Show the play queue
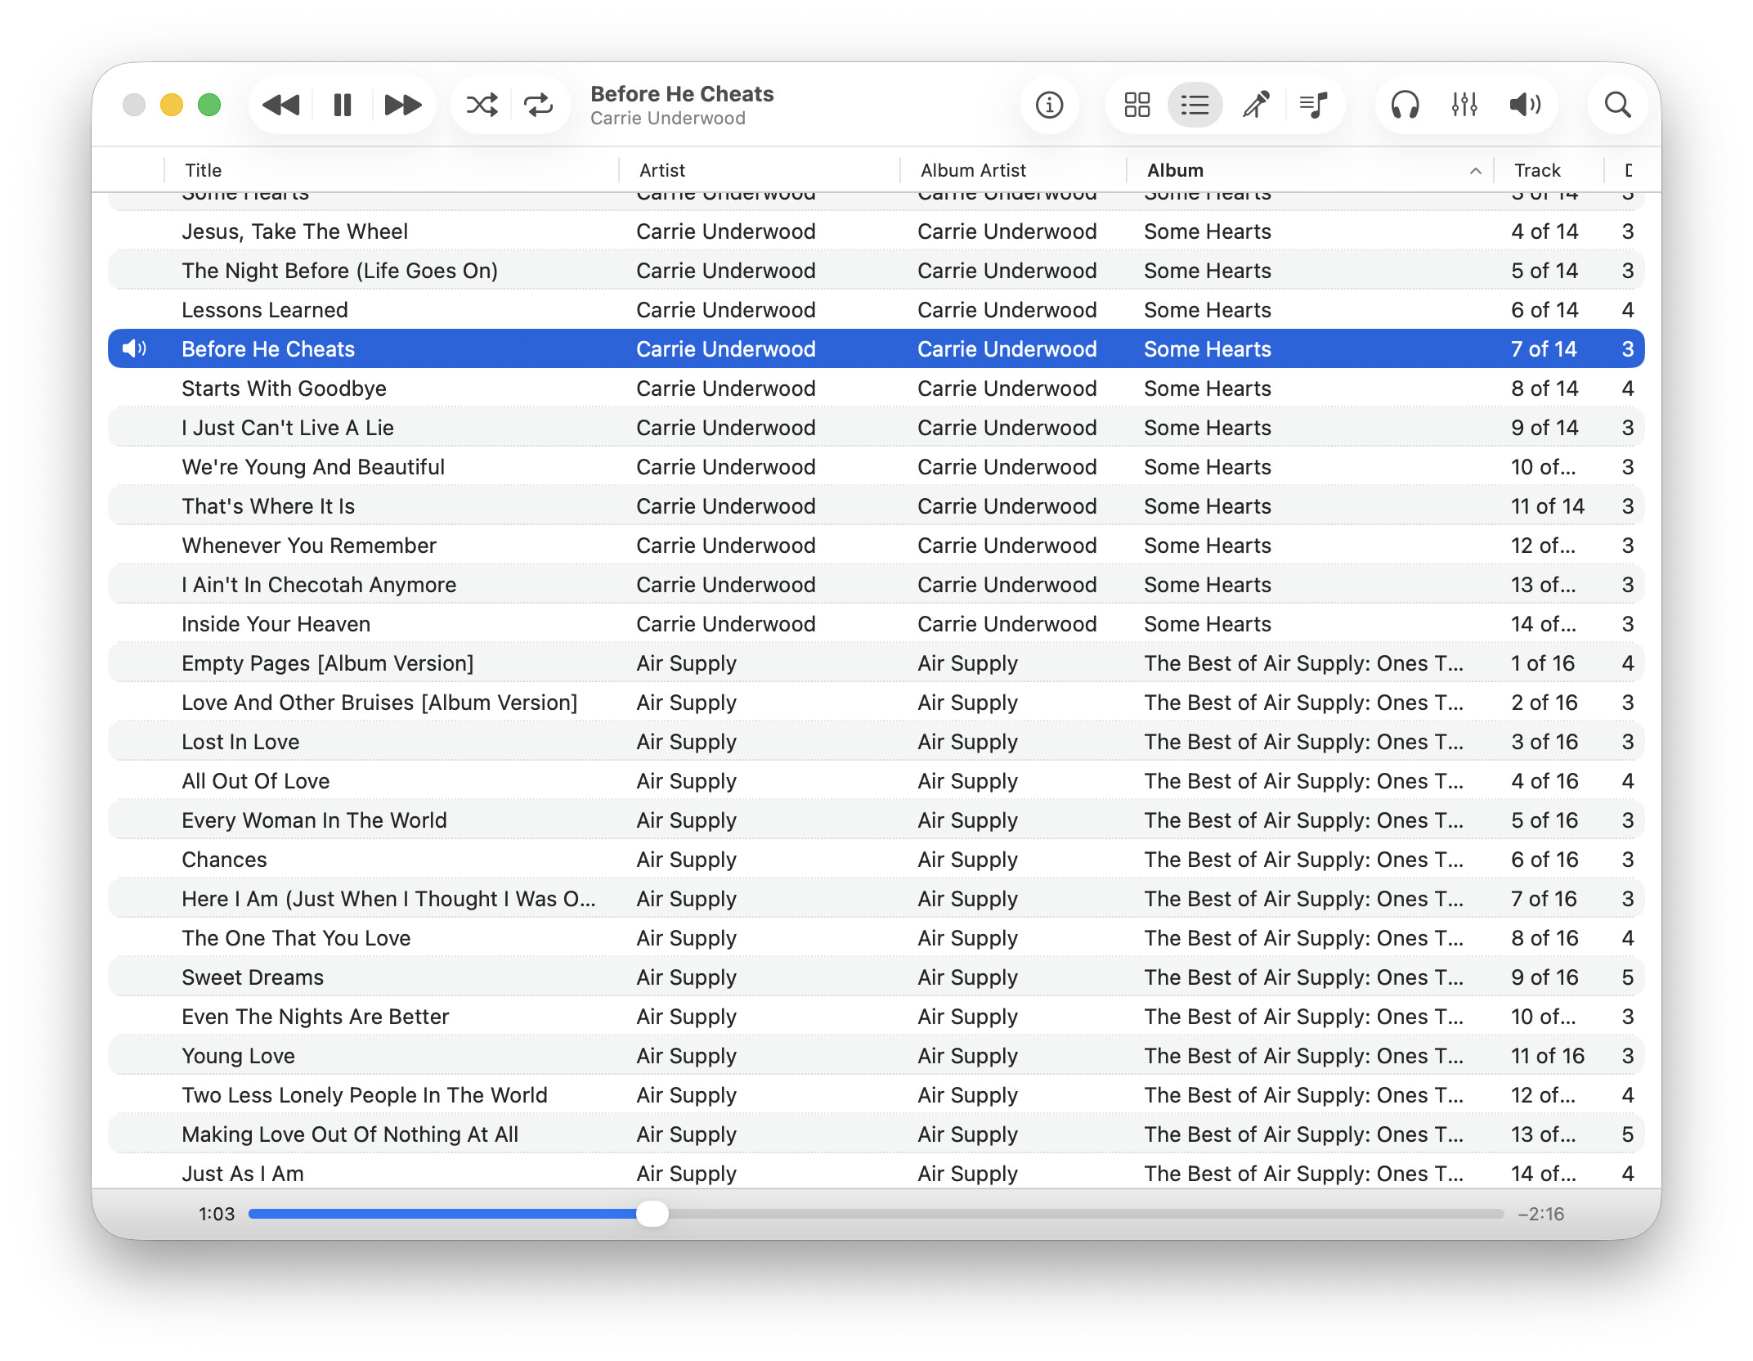The height and width of the screenshot is (1361, 1753). [x=1314, y=105]
